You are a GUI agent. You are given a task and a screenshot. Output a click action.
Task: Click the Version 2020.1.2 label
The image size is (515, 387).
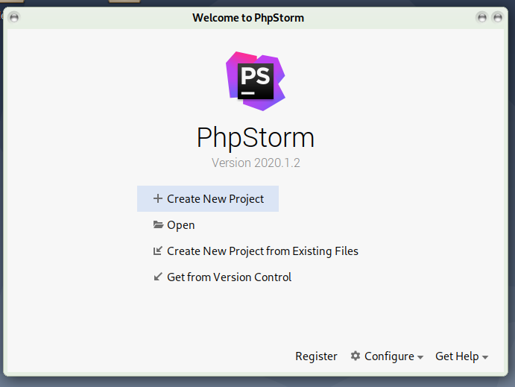pyautogui.click(x=256, y=163)
